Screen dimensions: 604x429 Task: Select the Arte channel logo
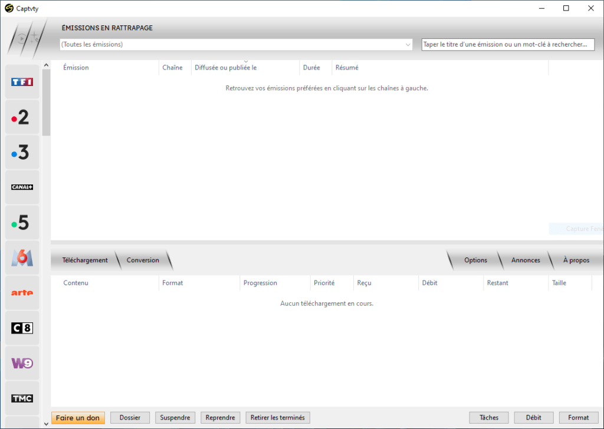[22, 293]
